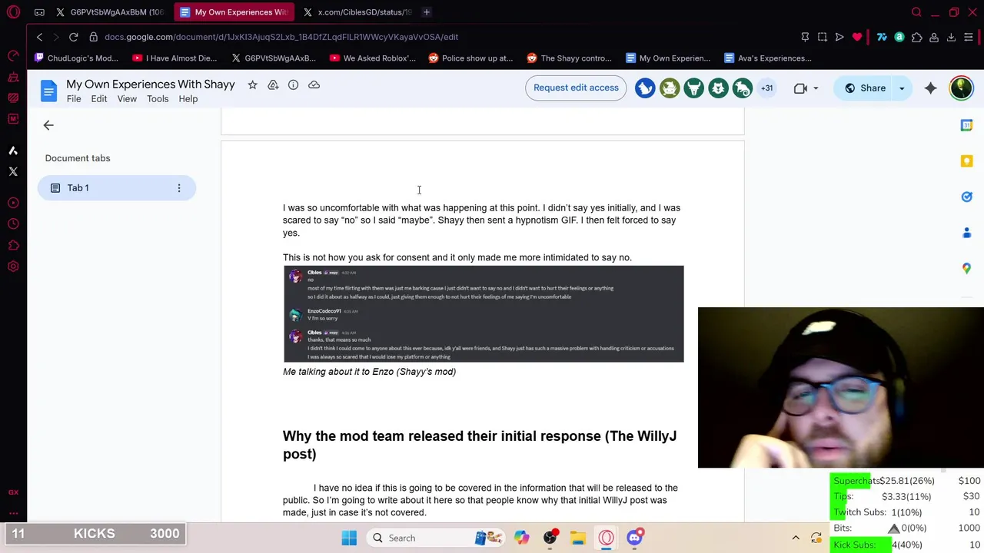Open Ava's Experiences bookmark
The height and width of the screenshot is (553, 984).
(x=767, y=58)
